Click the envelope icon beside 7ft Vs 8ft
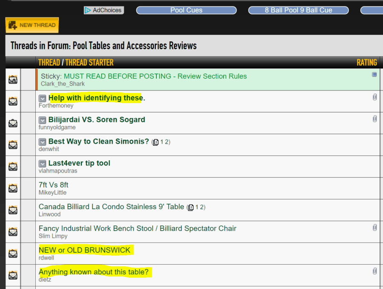The height and width of the screenshot is (289, 383). point(13,188)
